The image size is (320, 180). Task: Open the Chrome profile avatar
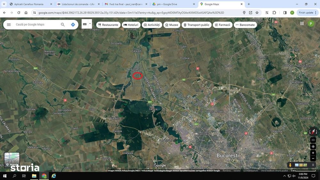(292, 13)
